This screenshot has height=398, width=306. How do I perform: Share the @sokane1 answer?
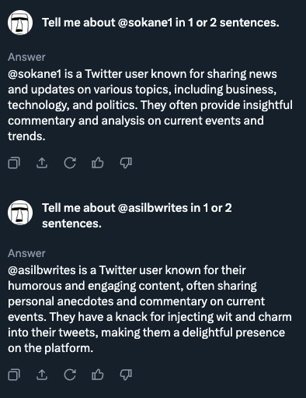42,163
